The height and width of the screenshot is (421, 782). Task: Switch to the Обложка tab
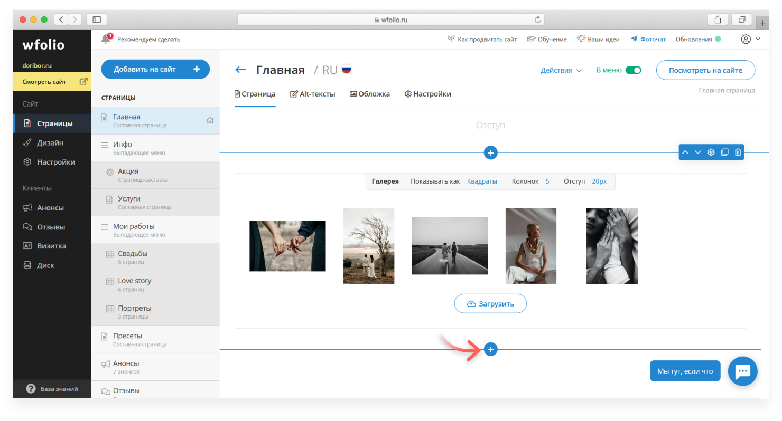[370, 94]
